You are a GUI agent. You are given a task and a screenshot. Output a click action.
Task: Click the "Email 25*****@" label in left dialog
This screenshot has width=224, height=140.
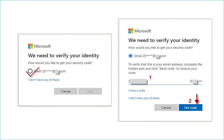(x=50, y=71)
